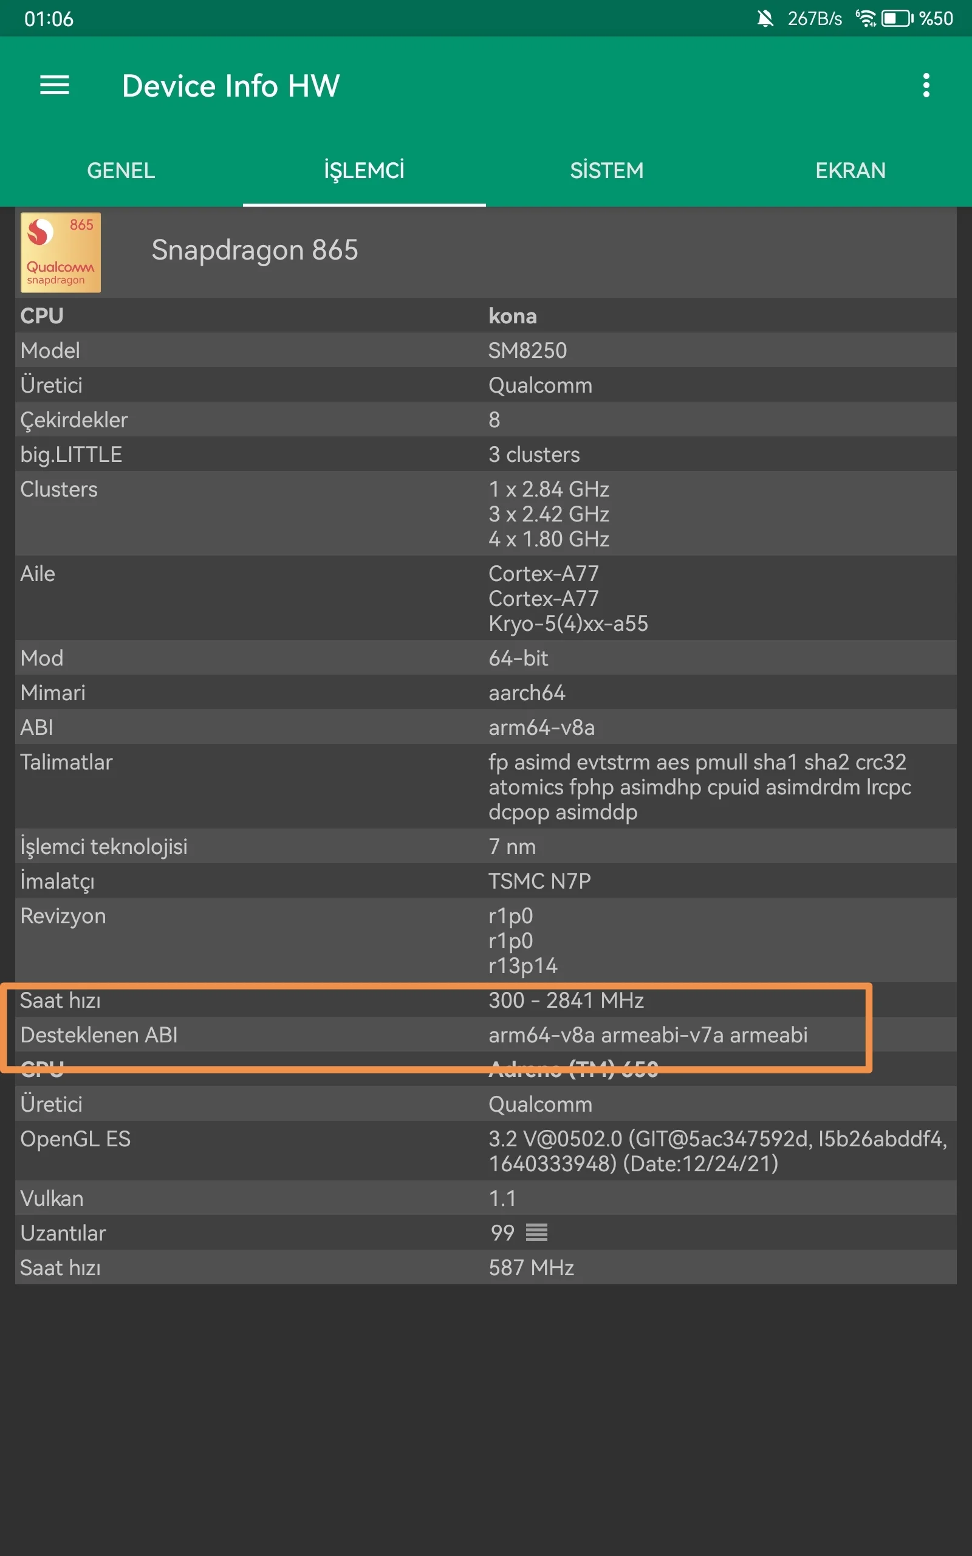Tap the İmalatçı TSMC N7P row
Screen dimensions: 972x1556
click(x=485, y=881)
